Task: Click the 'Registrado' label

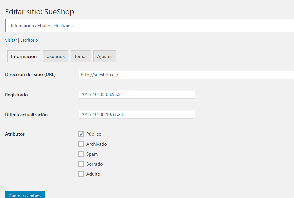Action: [16, 95]
